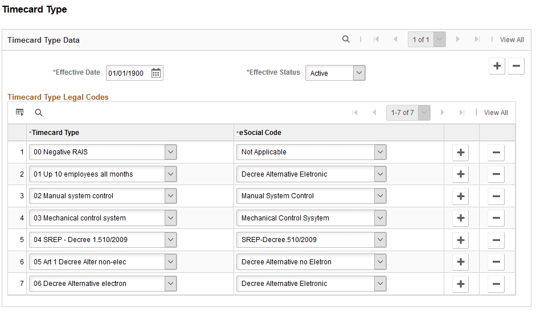The image size is (536, 311).
Task: Go to first row in Legal Codes grid
Action: 355,112
